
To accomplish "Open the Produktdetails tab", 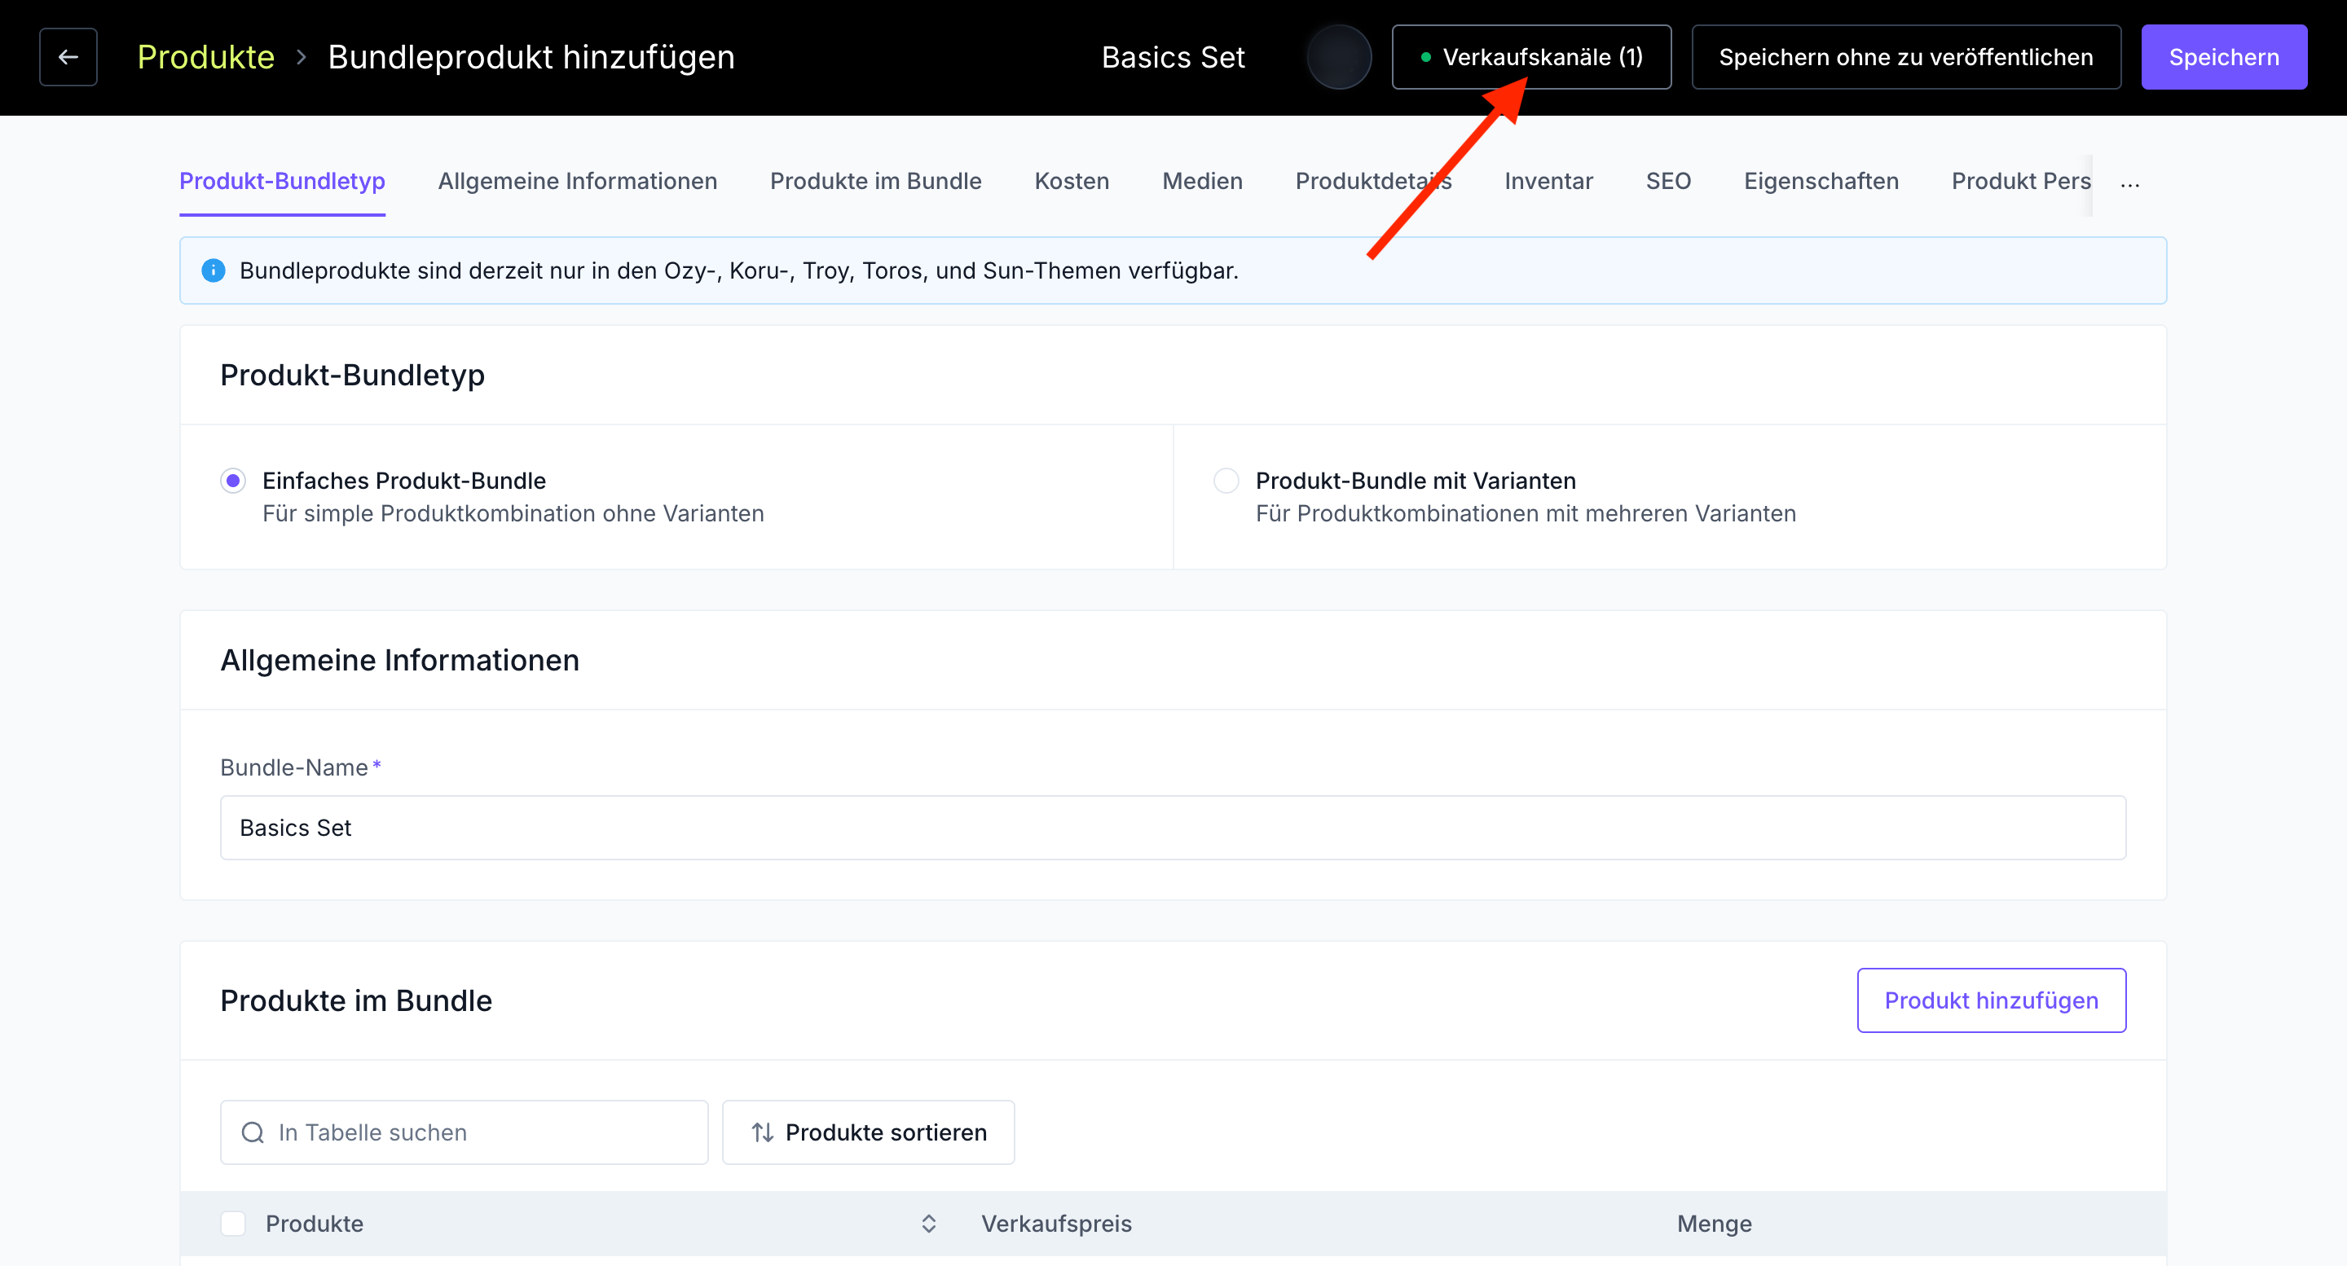I will [1373, 181].
